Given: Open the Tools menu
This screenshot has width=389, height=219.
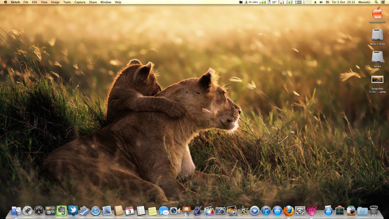Looking at the screenshot, I should tap(67, 2).
